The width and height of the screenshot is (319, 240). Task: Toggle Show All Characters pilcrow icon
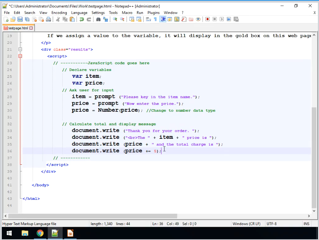tap(155, 19)
